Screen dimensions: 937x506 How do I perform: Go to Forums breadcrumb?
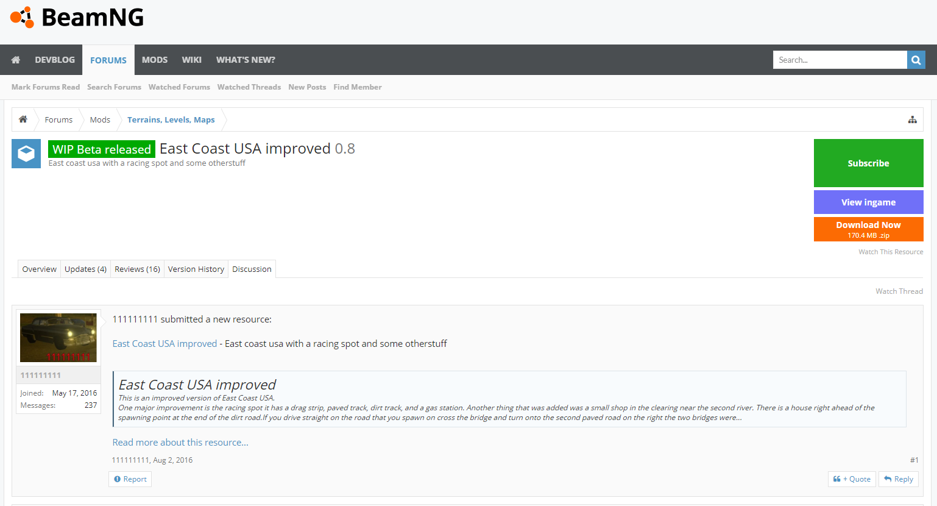coord(58,119)
